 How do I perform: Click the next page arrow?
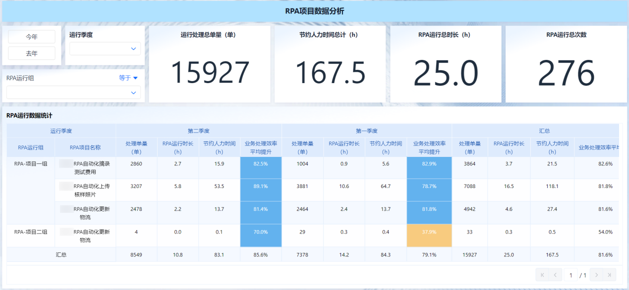[597, 275]
